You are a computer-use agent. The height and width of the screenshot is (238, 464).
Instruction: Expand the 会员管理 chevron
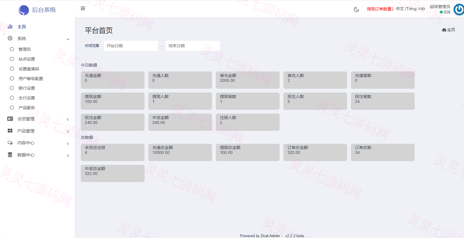pos(68,119)
